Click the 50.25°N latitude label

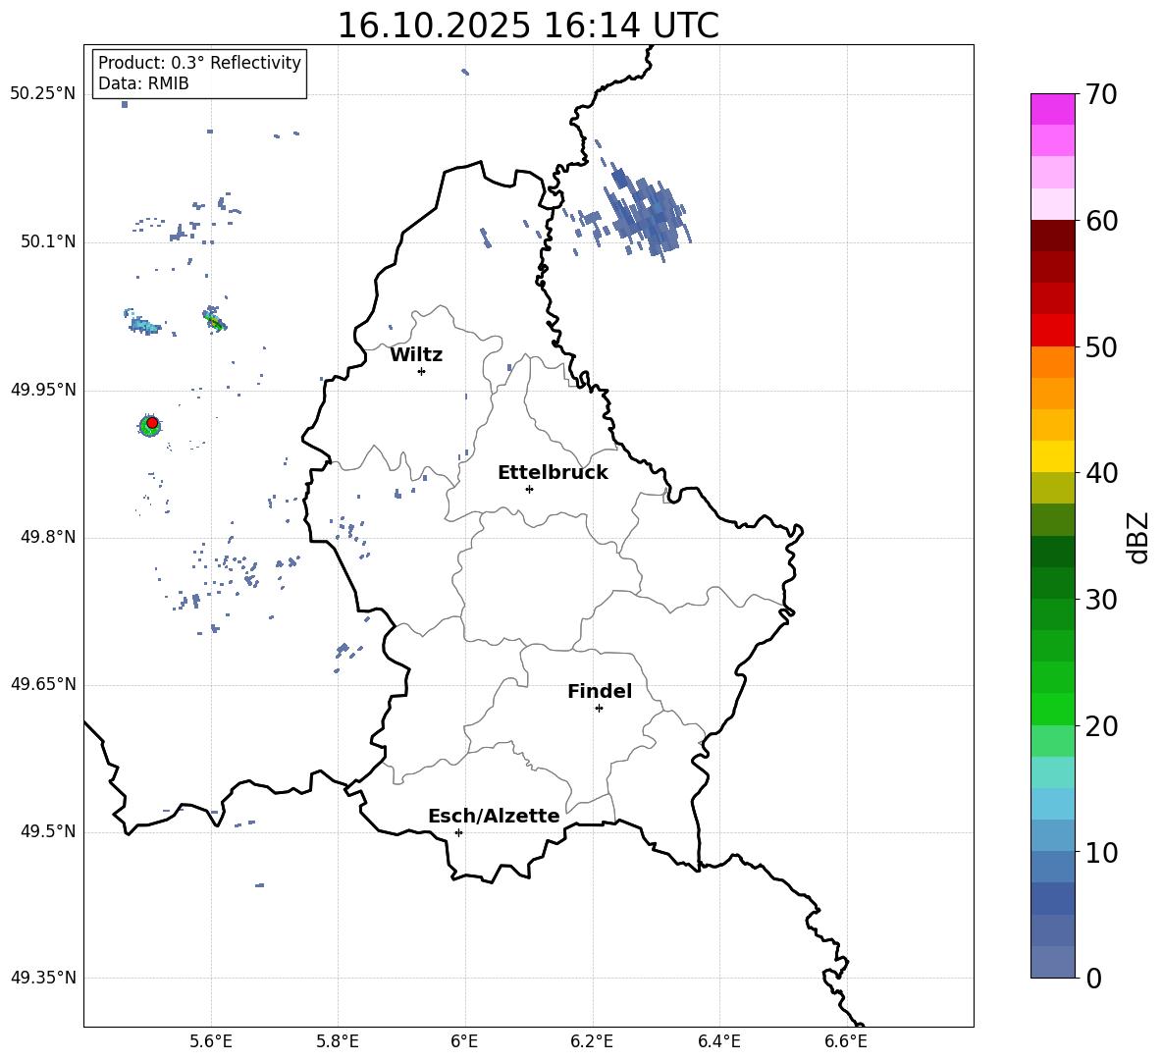tap(43, 94)
